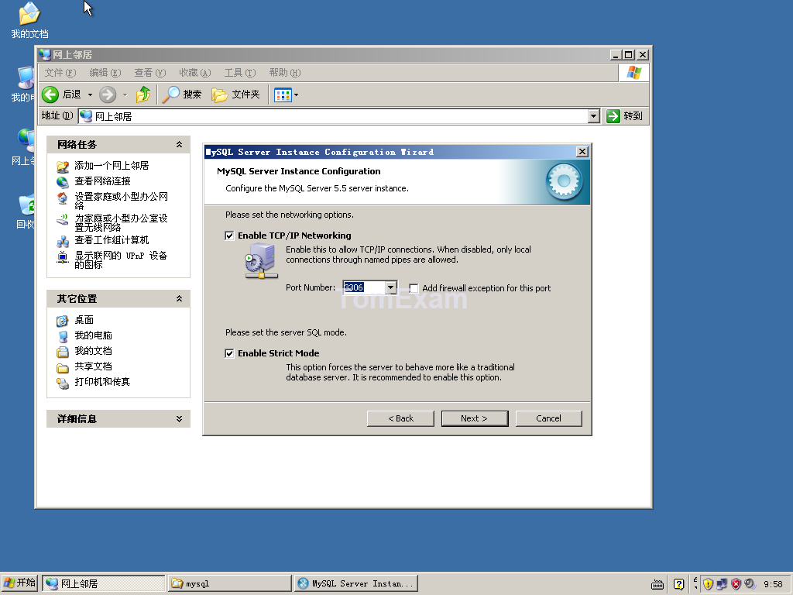
Task: Click the 查看网络连接 link
Action: (103, 181)
